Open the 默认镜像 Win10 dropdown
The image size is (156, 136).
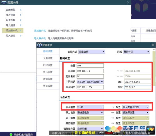90,107
